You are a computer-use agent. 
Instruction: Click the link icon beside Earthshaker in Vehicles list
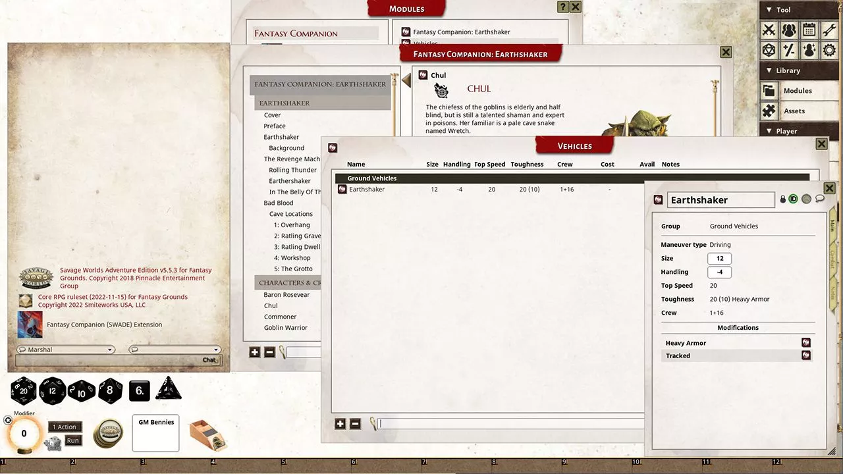click(342, 190)
